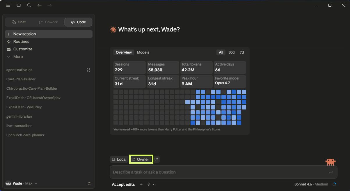
Task: Start a New session
Action: click(49, 34)
